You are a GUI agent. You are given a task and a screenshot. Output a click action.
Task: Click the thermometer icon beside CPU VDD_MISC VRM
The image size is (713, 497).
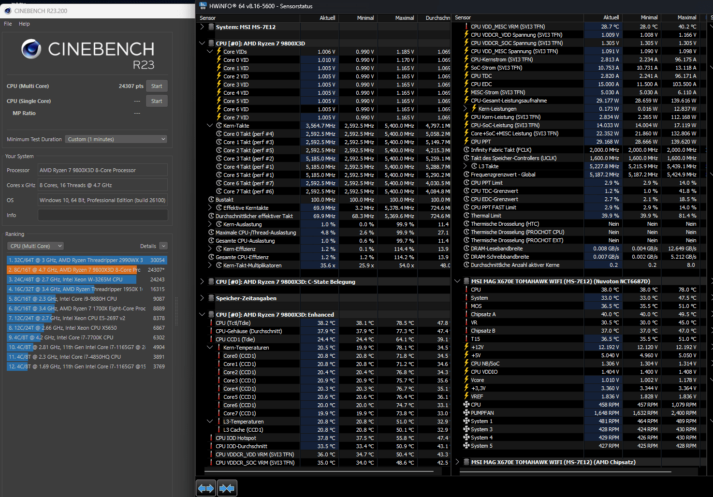(466, 26)
